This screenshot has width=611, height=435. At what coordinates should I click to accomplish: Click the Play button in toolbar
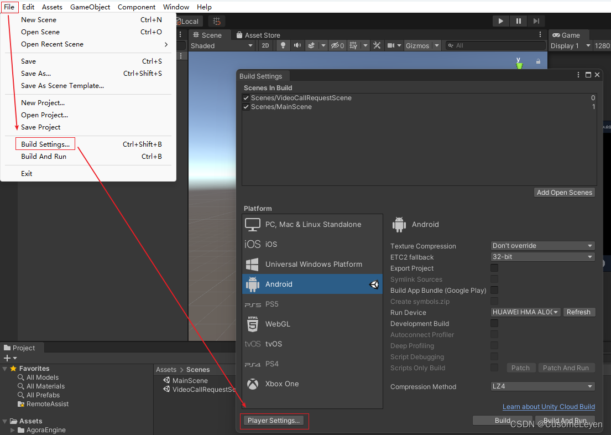pyautogui.click(x=501, y=21)
